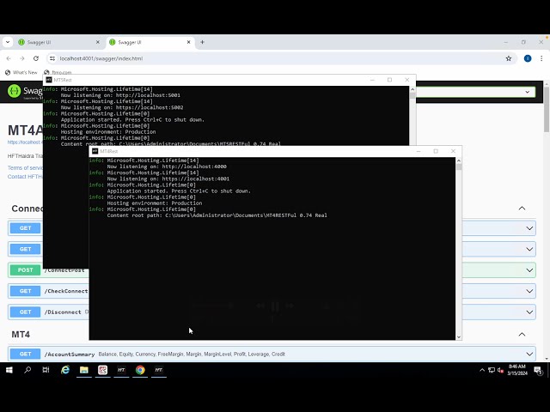Select the 'Content root path' line in MT4Rest
The width and height of the screenshot is (550, 412).
pyautogui.click(x=217, y=215)
